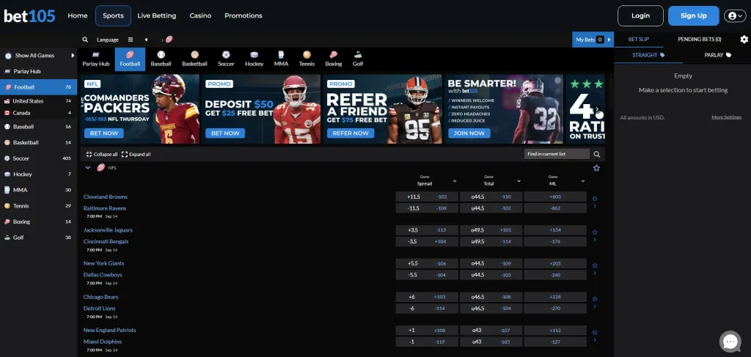Star the Cleveland Browns vs Ravens game

pos(595,199)
